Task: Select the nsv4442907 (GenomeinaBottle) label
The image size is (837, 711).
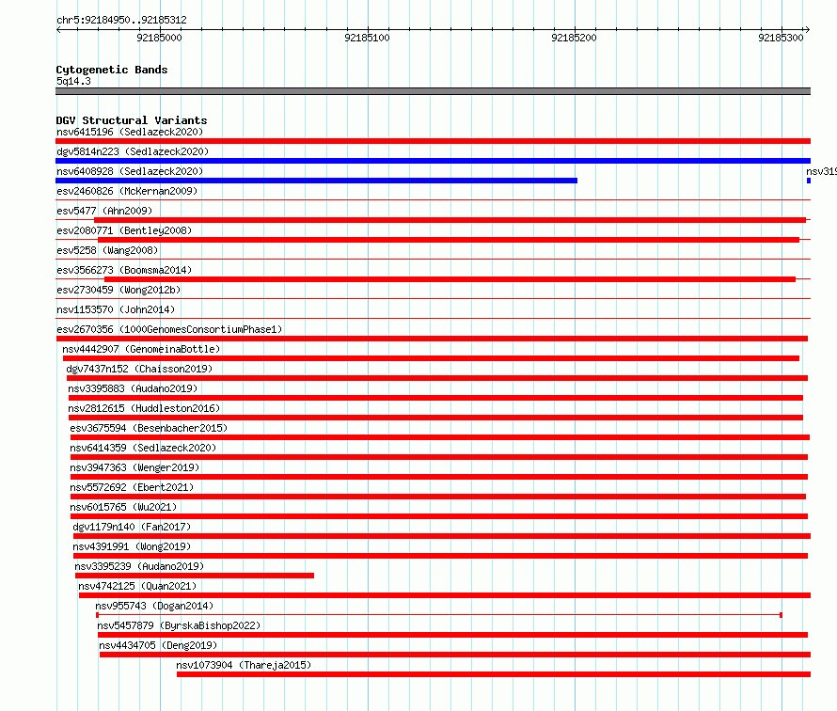Action: (x=141, y=349)
